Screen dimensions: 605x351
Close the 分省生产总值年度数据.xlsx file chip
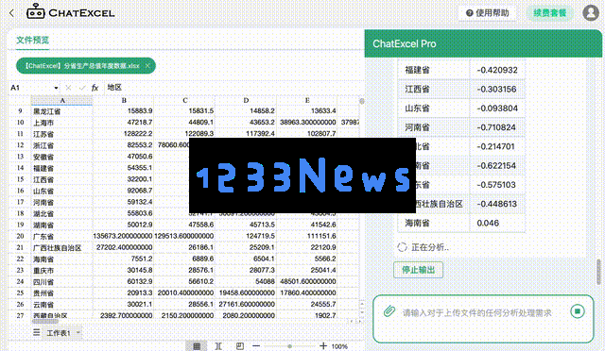tap(147, 66)
